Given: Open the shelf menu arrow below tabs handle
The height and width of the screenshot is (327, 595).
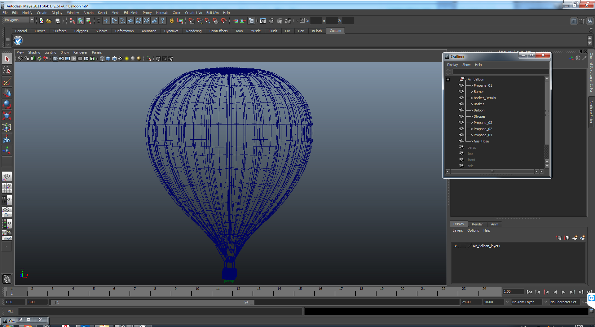Looking at the screenshot, I should pyautogui.click(x=8, y=44).
